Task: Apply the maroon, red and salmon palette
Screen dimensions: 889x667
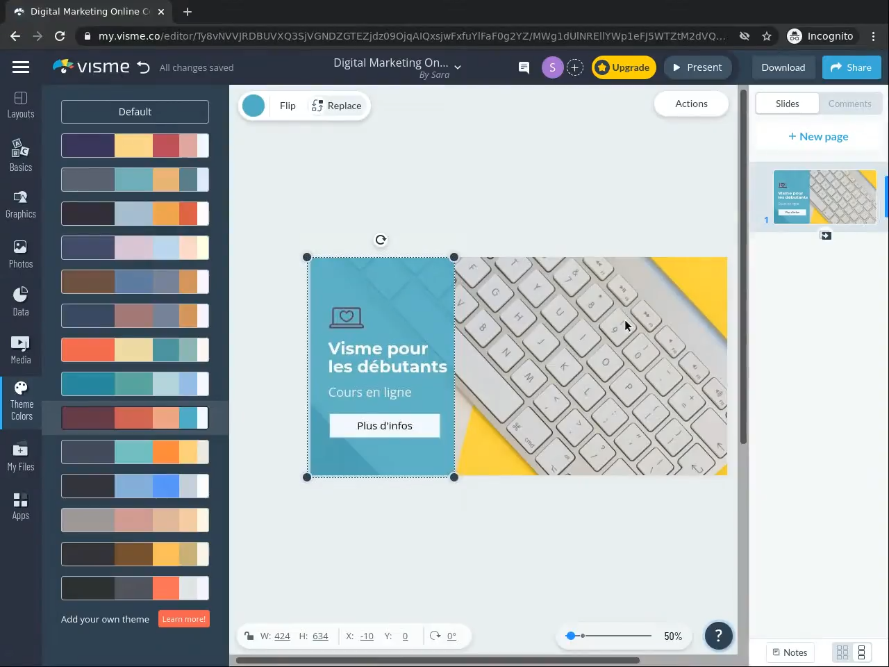Action: click(x=135, y=418)
